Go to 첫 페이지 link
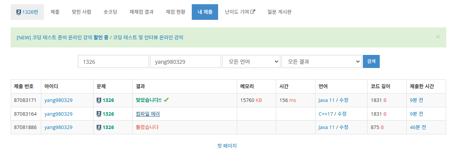 coord(227,146)
